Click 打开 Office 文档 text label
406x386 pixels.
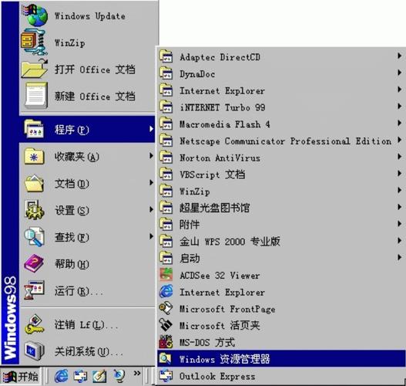coord(95,69)
